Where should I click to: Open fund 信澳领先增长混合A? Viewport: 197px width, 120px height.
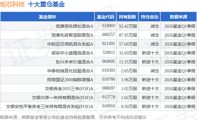[74, 26]
